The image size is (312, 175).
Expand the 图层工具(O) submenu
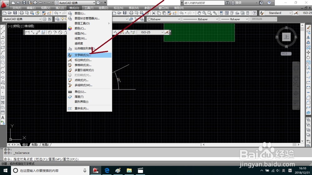(89, 23)
